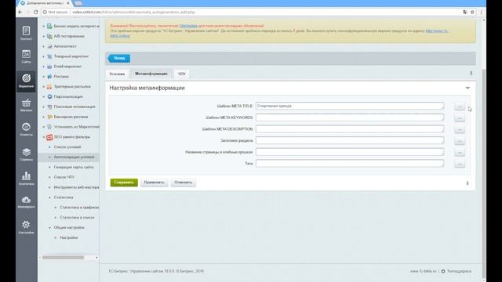Click the Триггерные рассылки tree icon

point(49,87)
